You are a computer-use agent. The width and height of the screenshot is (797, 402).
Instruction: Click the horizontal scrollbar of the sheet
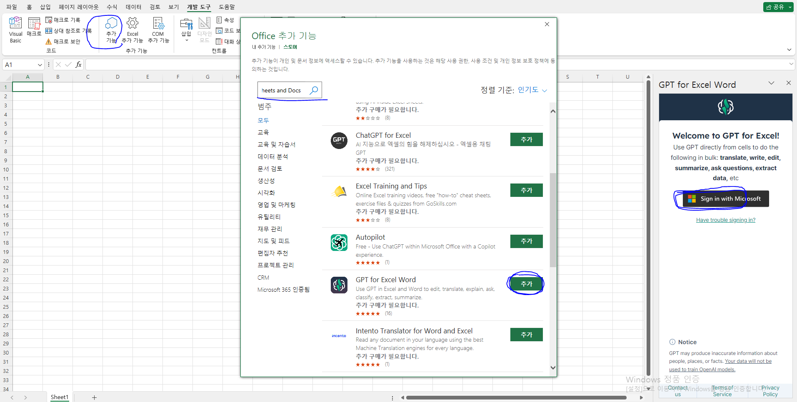tap(516, 397)
